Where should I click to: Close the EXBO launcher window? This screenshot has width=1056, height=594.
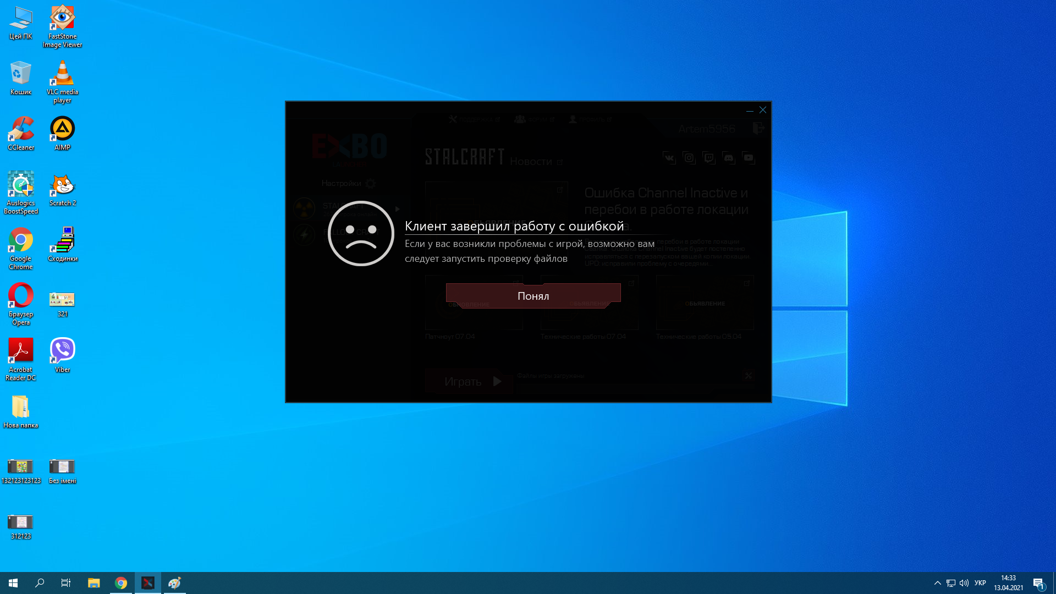(x=763, y=110)
